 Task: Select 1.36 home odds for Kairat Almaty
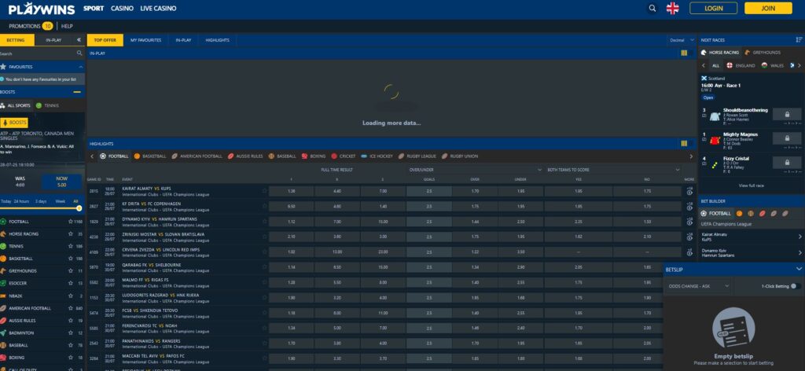point(292,191)
